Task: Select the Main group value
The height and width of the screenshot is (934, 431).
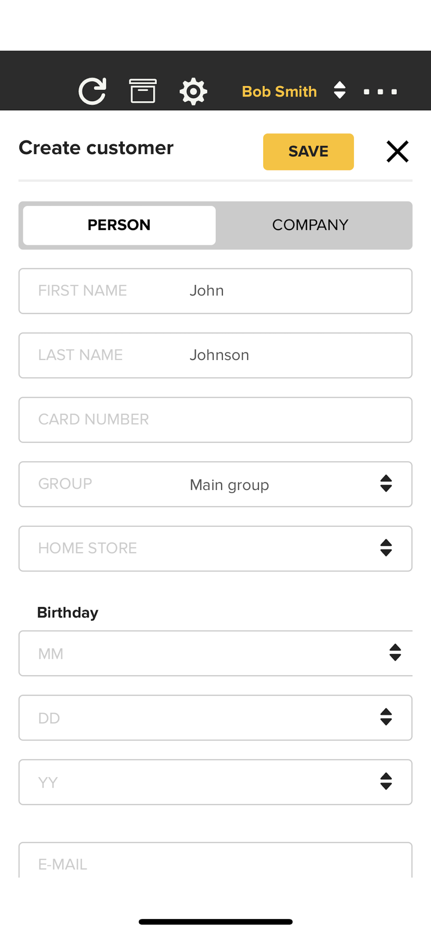Action: [229, 485]
